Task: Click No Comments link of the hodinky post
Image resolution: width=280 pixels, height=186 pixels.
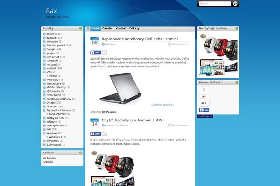Action: pos(181,126)
